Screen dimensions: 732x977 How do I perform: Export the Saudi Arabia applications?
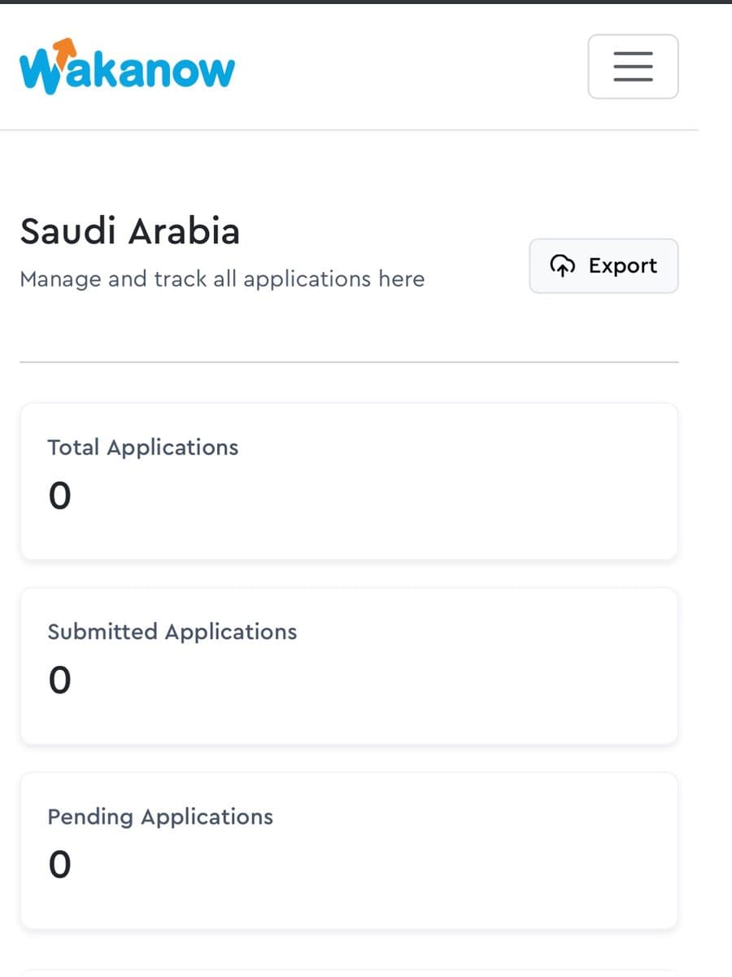coord(603,265)
